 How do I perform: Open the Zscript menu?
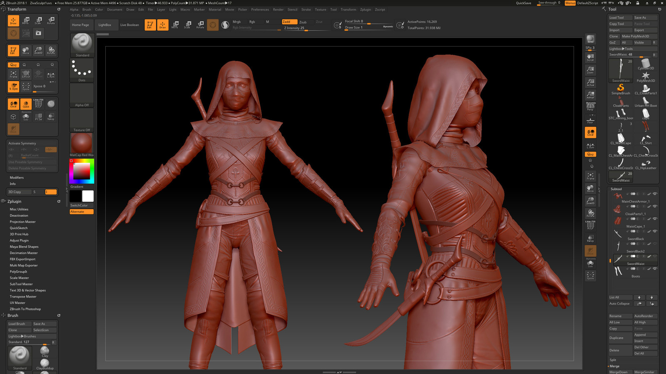(380, 10)
